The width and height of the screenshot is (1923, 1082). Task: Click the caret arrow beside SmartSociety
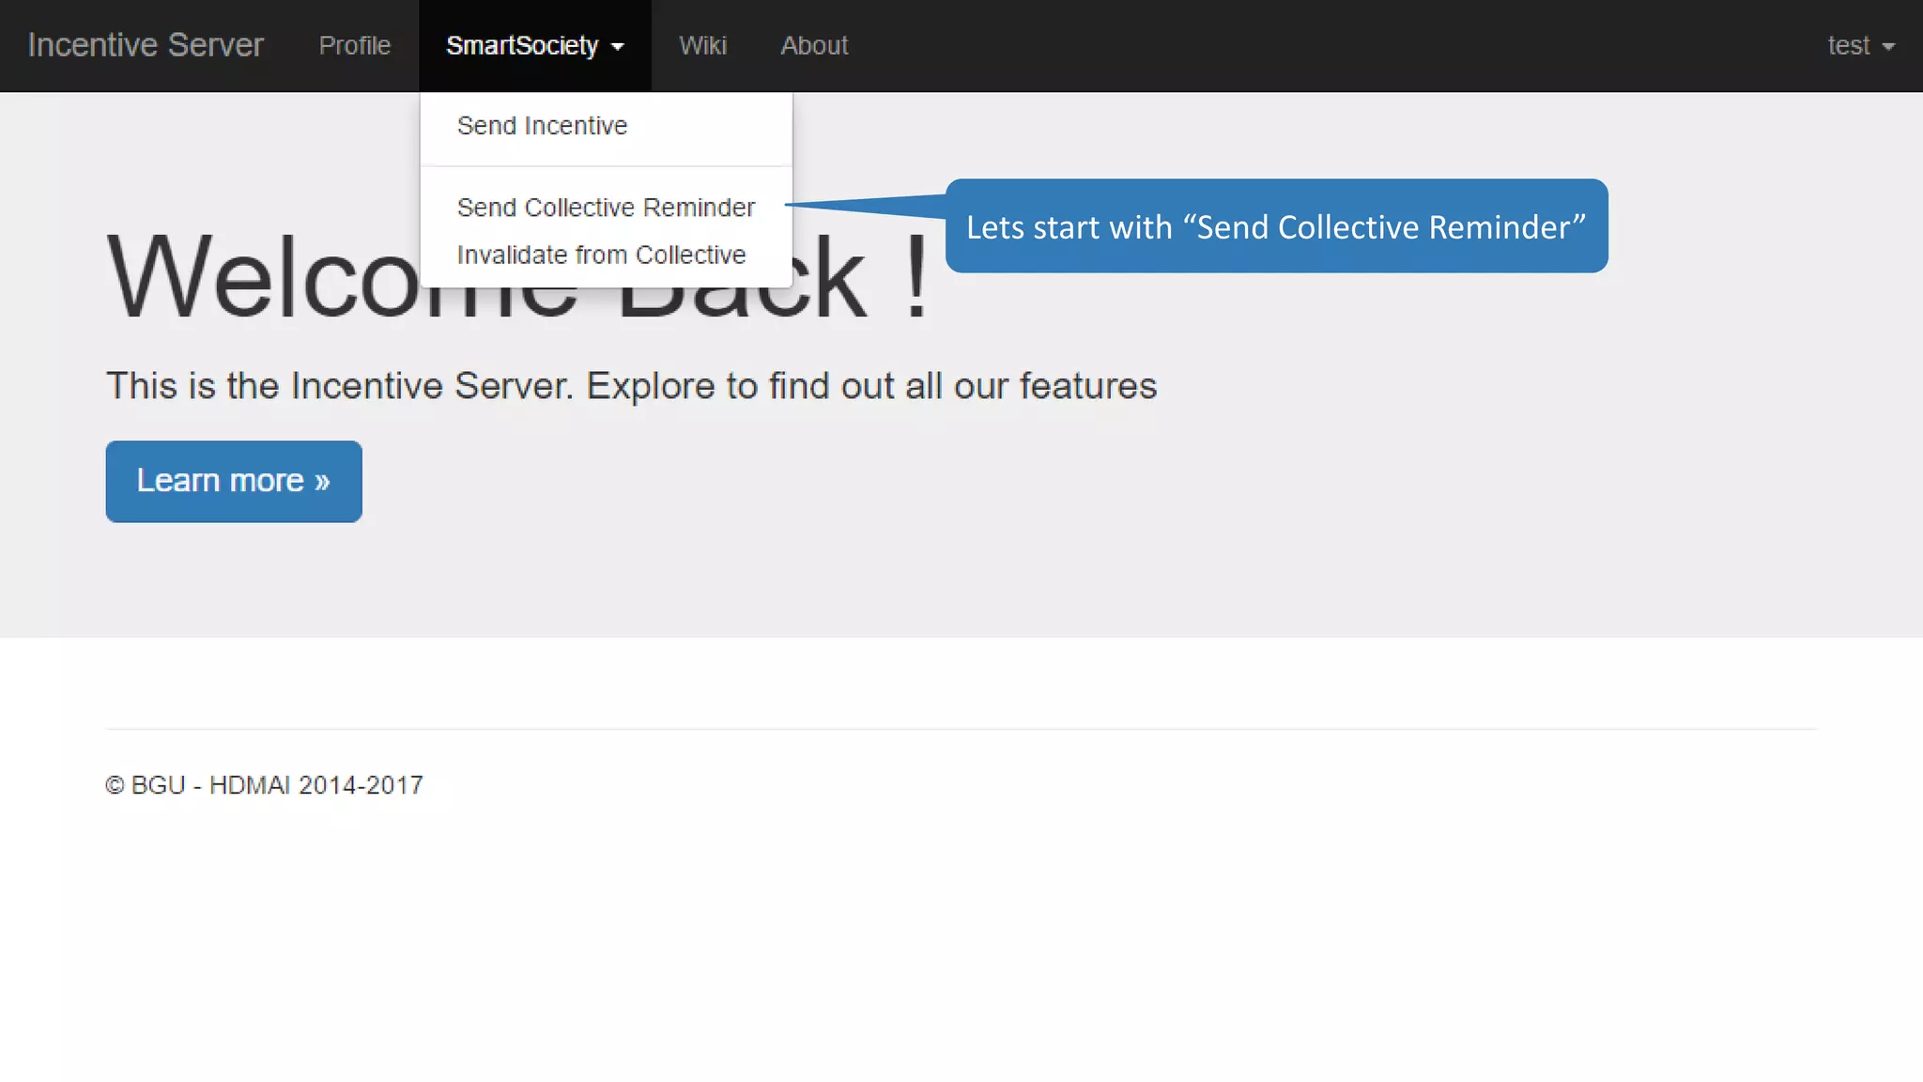(x=618, y=46)
